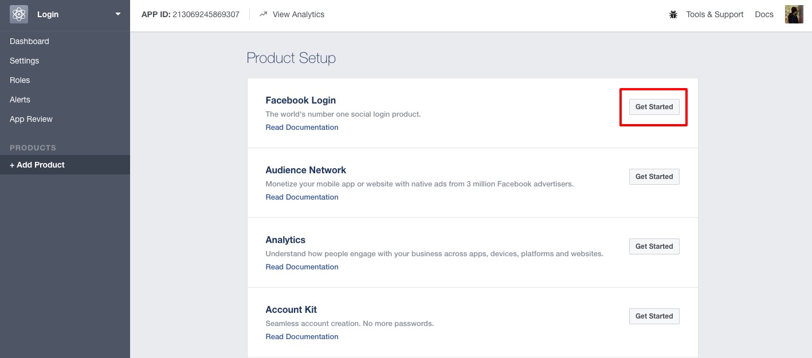
Task: Get Started with Audience Network
Action: pyautogui.click(x=654, y=177)
